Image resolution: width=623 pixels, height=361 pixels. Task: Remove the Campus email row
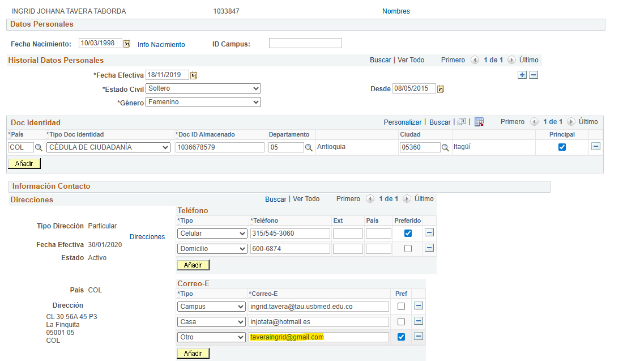coord(419,305)
